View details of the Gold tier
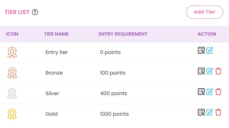The height and width of the screenshot is (128, 229). coord(201,112)
